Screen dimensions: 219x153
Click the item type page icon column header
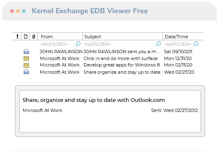point(26,36)
